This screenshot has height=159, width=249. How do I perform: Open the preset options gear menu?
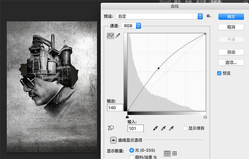point(208,16)
